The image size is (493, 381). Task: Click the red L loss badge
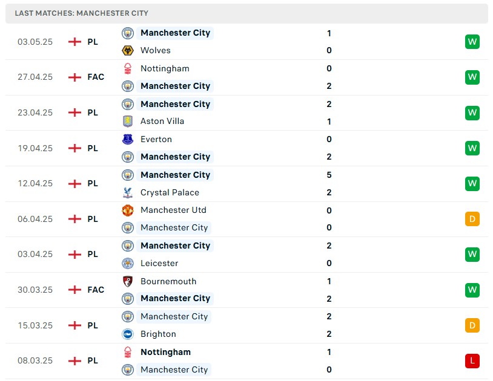tap(472, 361)
